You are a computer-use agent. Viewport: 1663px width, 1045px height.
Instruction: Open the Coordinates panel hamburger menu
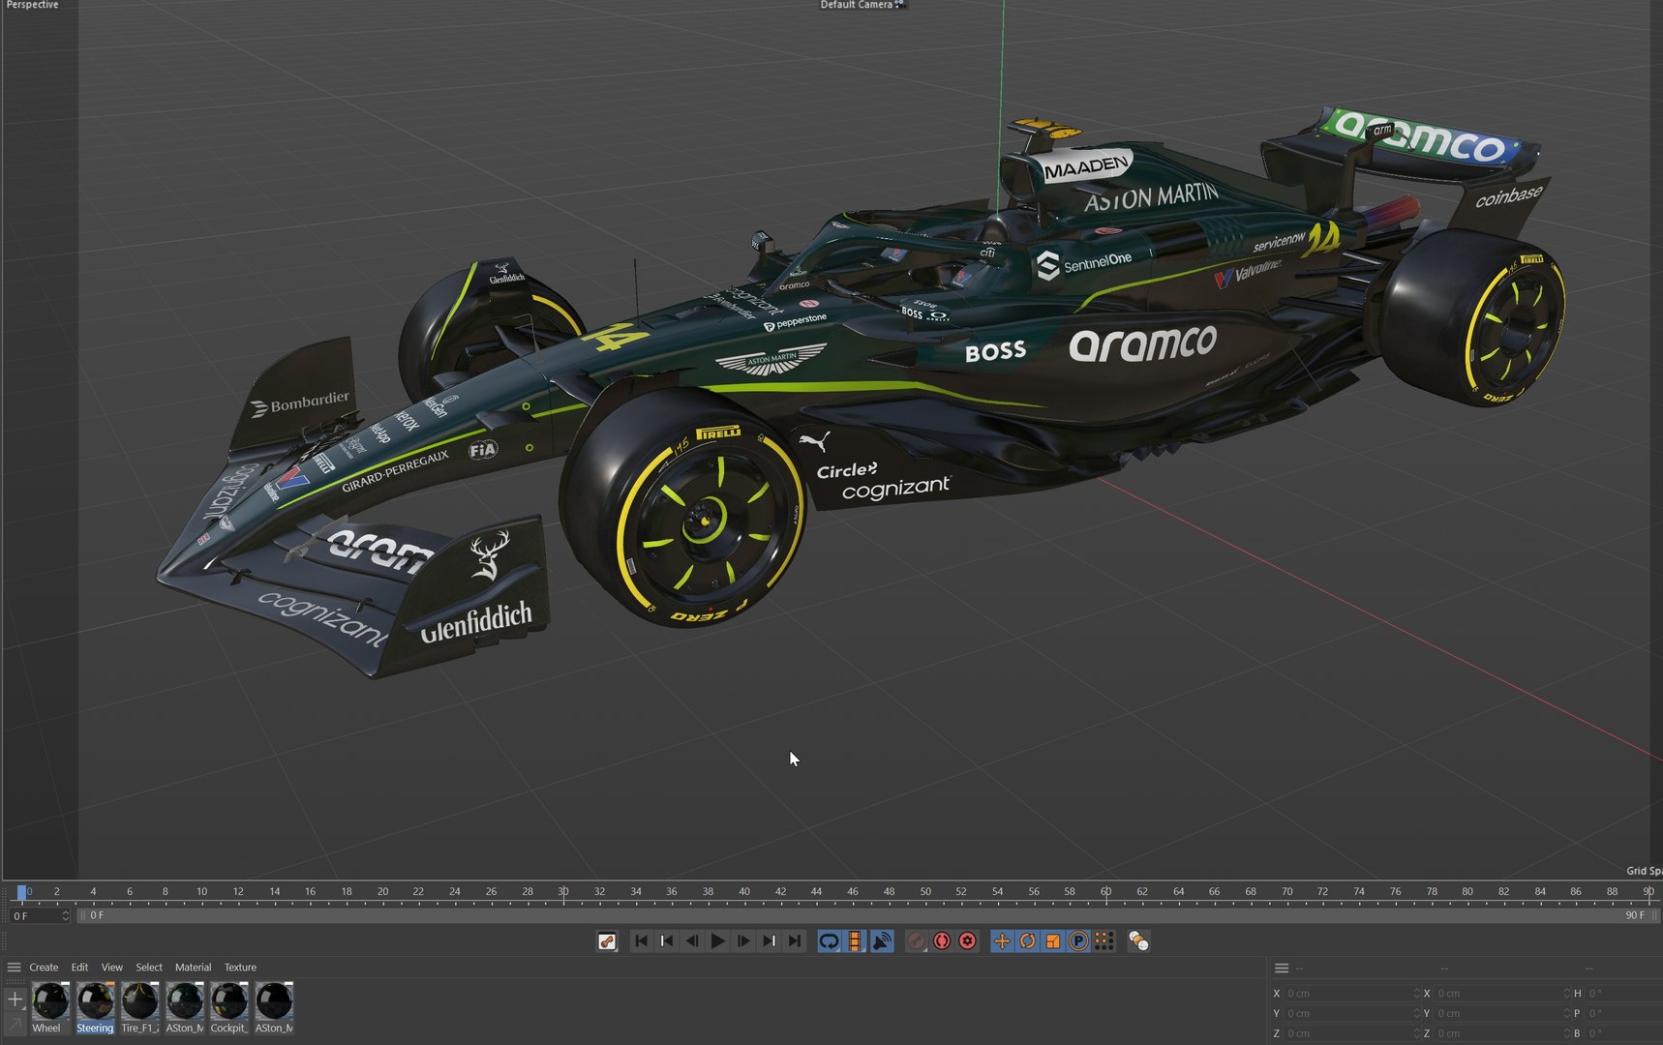point(1282,968)
